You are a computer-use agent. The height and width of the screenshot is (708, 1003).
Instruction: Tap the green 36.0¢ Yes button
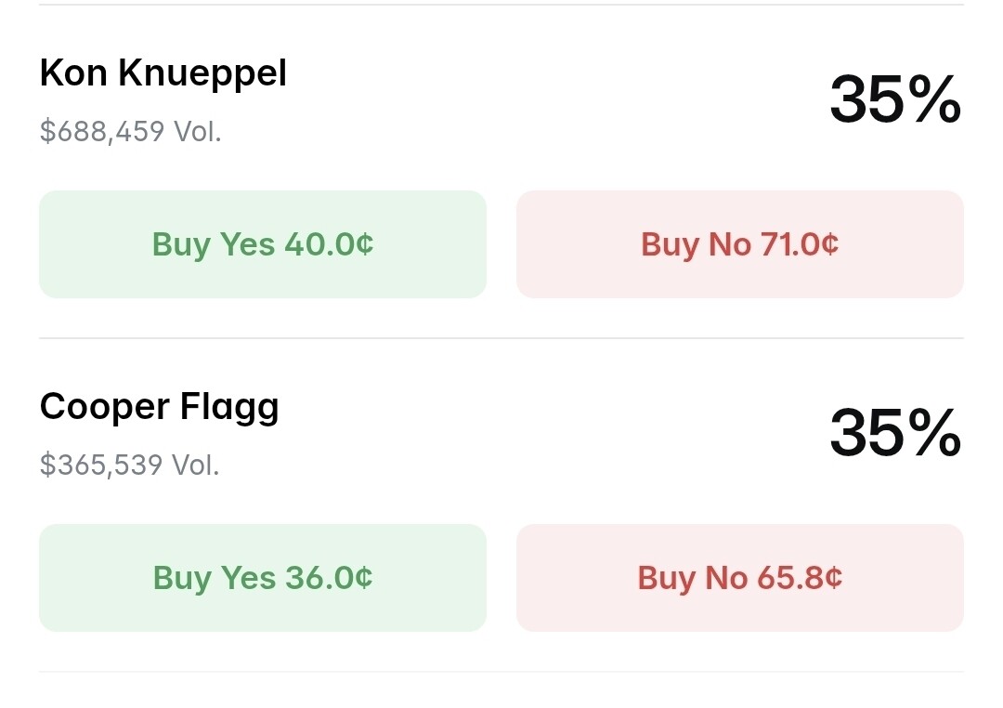coord(263,578)
